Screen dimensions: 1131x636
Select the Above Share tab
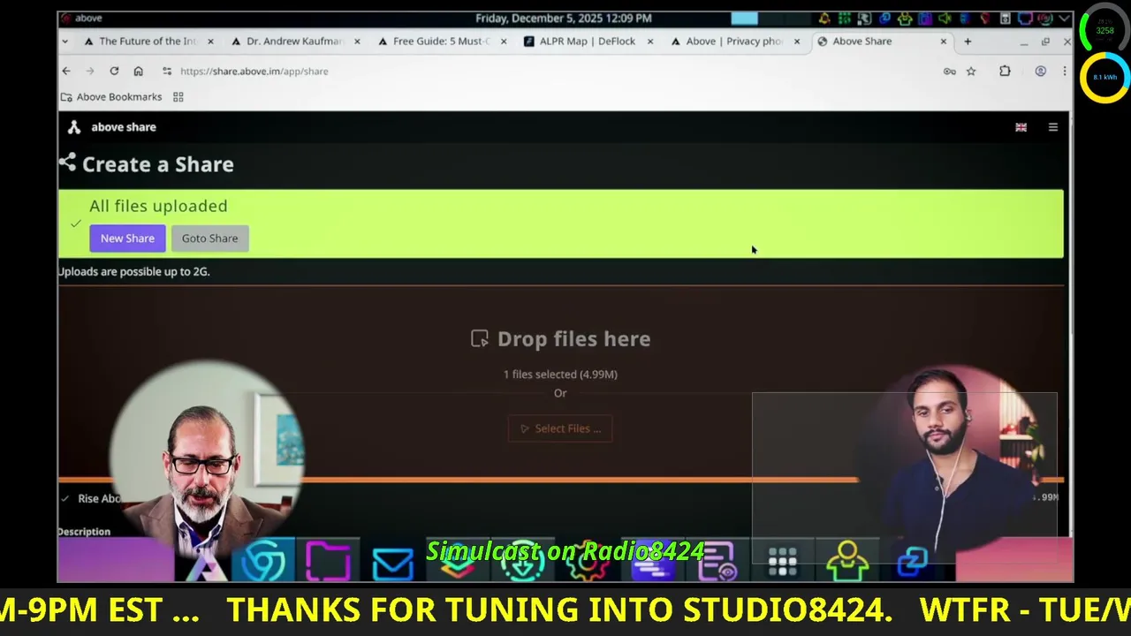point(882,42)
